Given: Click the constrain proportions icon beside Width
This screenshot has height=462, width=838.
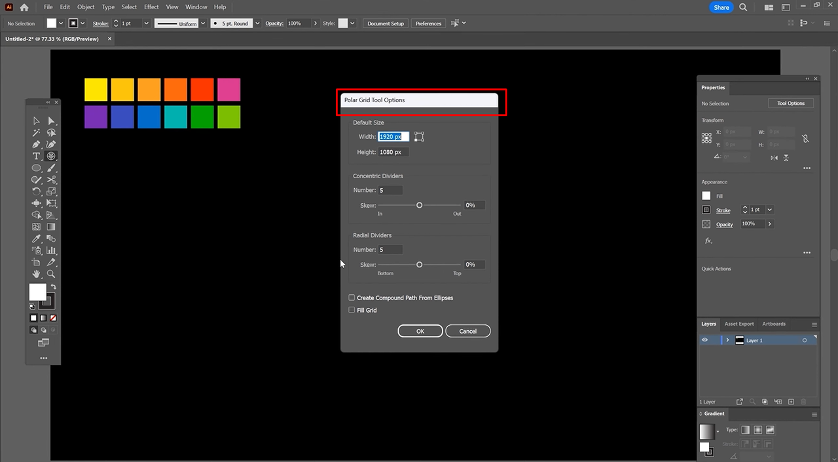Looking at the screenshot, I should tap(419, 137).
